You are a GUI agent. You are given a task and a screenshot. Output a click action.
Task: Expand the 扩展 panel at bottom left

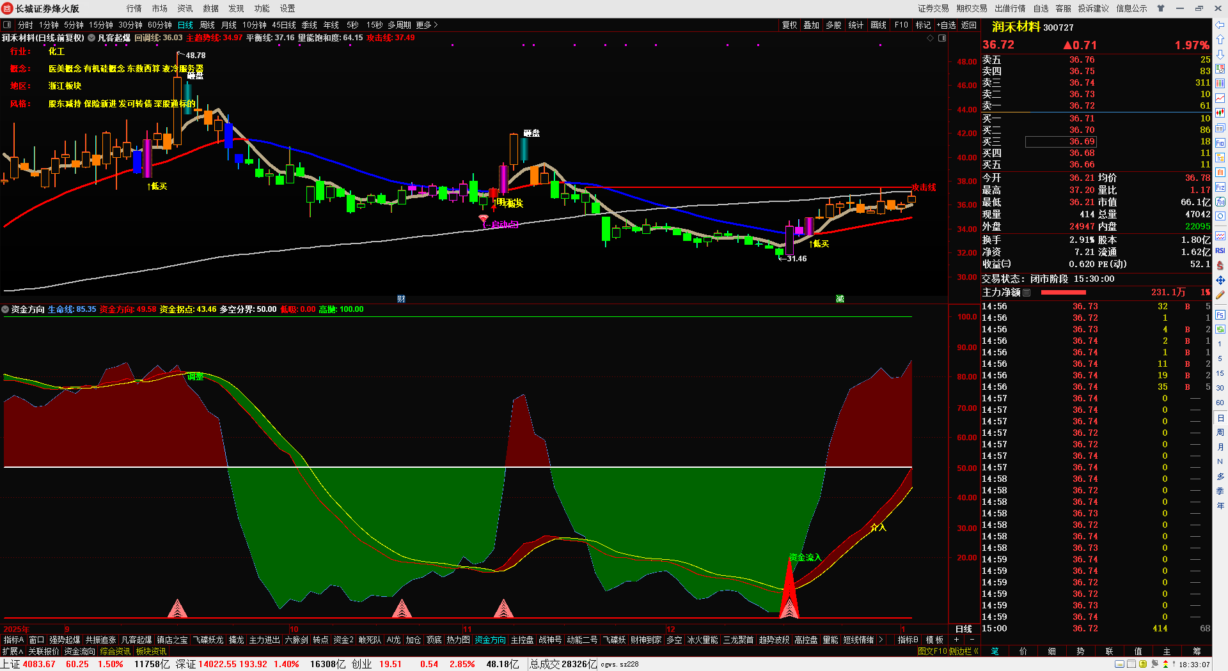pos(12,651)
